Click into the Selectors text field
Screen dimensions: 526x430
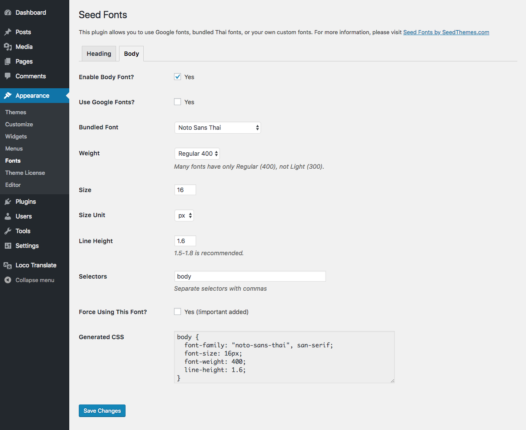tap(250, 276)
